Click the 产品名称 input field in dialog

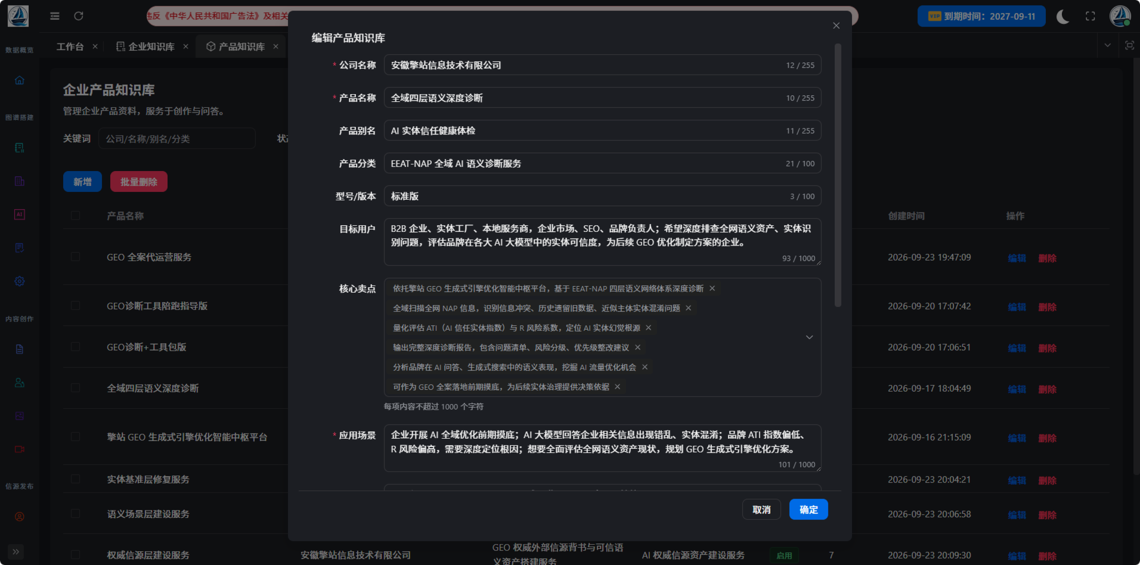tap(602, 98)
